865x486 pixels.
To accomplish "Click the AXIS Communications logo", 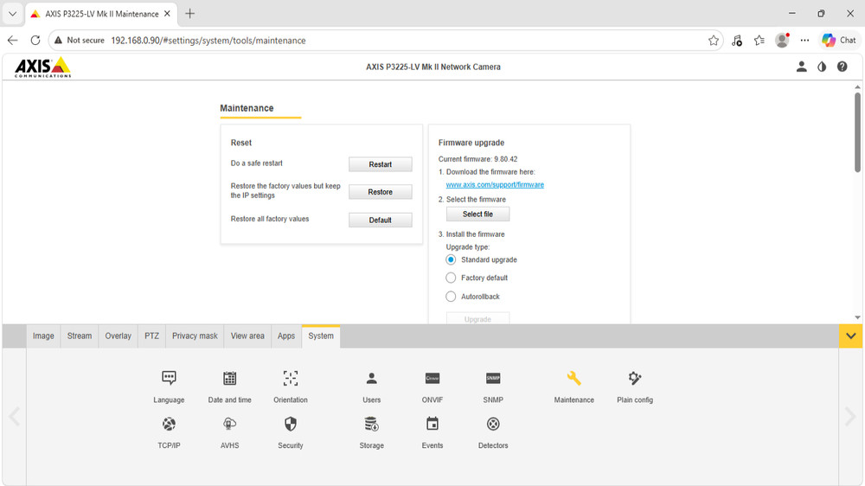I will pyautogui.click(x=43, y=67).
